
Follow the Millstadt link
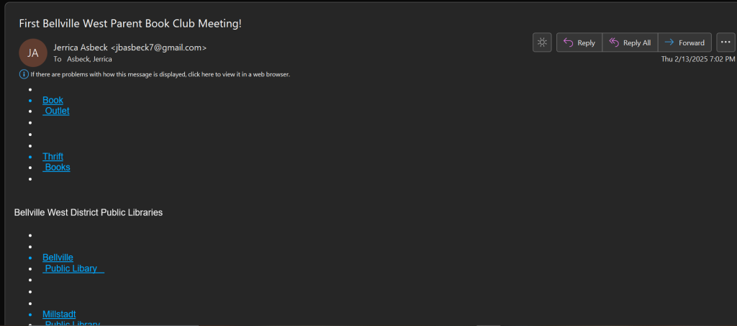(x=59, y=314)
